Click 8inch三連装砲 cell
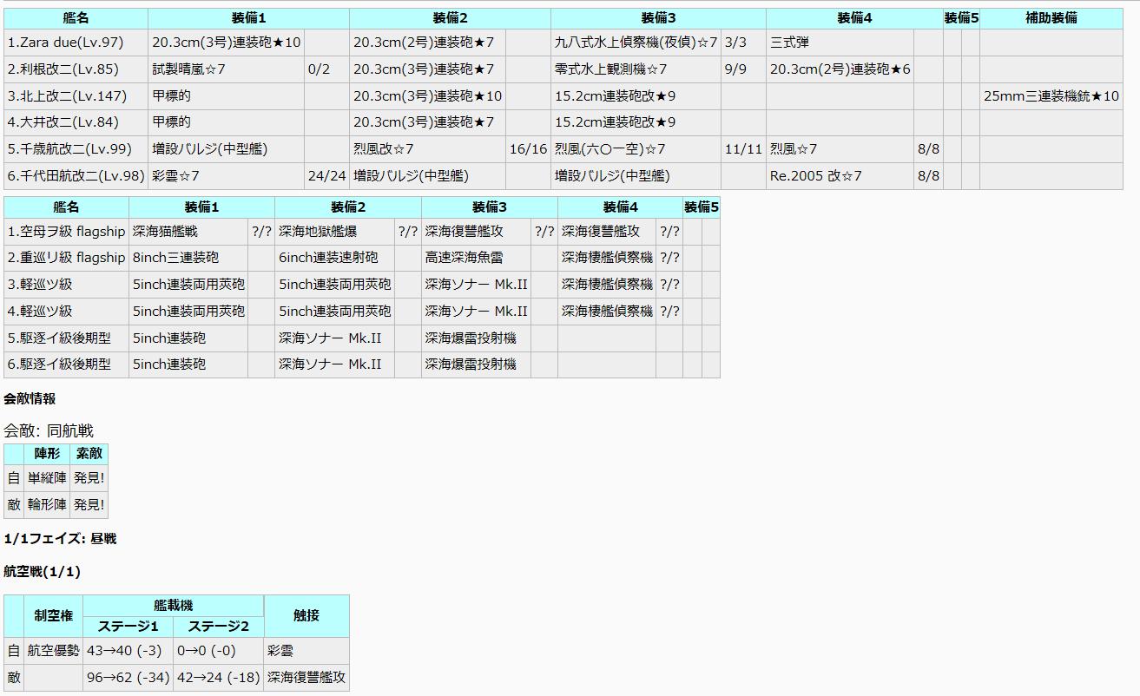Image resolution: width=1140 pixels, height=696 pixels. click(188, 258)
